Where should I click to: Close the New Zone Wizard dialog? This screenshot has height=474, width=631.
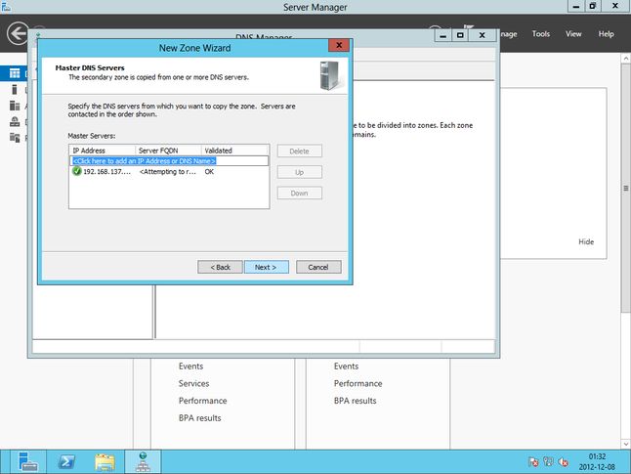click(x=339, y=45)
